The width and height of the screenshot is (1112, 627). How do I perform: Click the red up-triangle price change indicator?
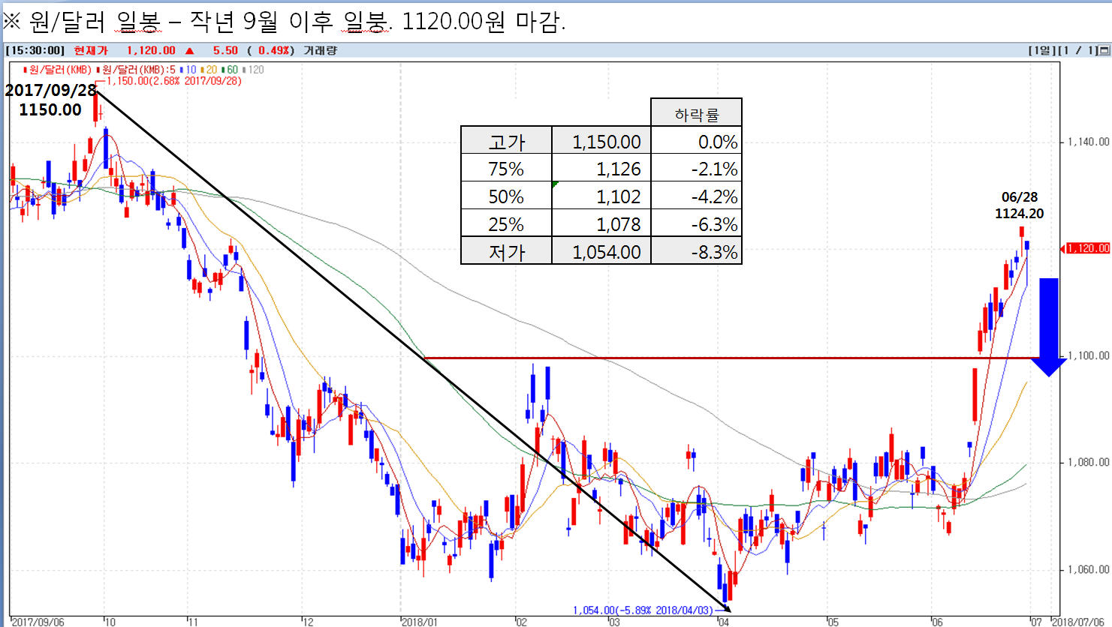coord(189,50)
